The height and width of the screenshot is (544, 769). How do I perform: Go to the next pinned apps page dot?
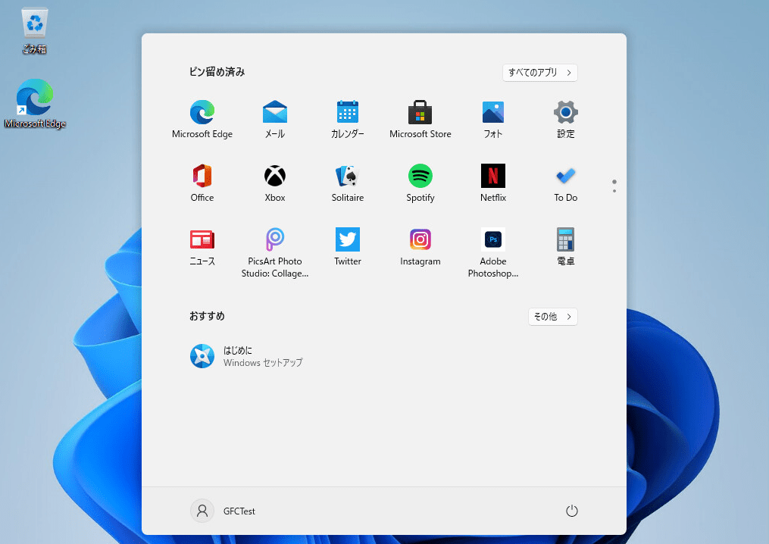coord(614,191)
